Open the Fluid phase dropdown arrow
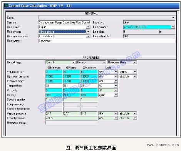The image size is (181, 151). click(x=88, y=32)
